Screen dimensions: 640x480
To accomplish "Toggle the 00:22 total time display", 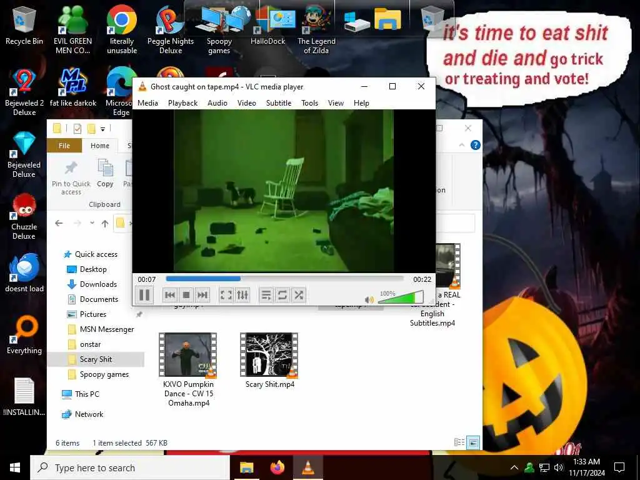I will pyautogui.click(x=422, y=279).
